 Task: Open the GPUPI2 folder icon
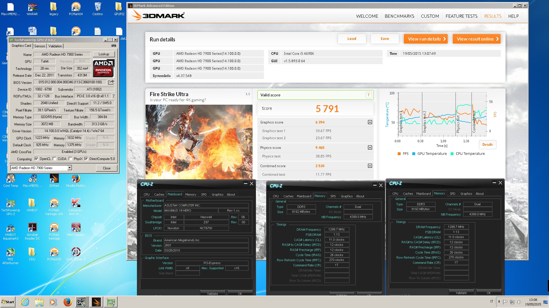pos(119,9)
